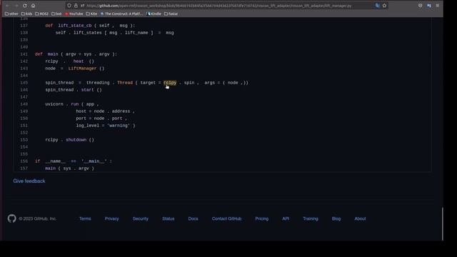Click the 'warning' string on line 151

click(119, 126)
